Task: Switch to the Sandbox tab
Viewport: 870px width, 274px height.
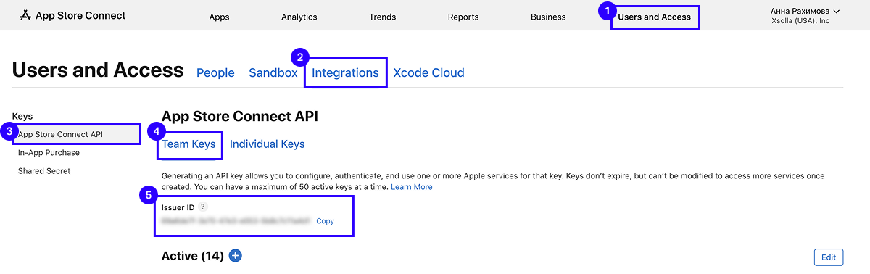Action: 273,72
